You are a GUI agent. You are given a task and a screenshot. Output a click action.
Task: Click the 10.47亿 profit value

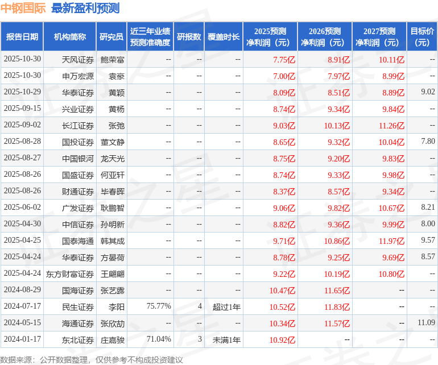(282, 290)
